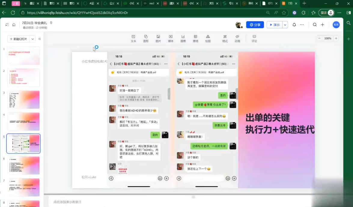Viewport: 353px width, 207px height.
Task: Expand the 演示 presentation options dropdown
Action: click(285, 25)
